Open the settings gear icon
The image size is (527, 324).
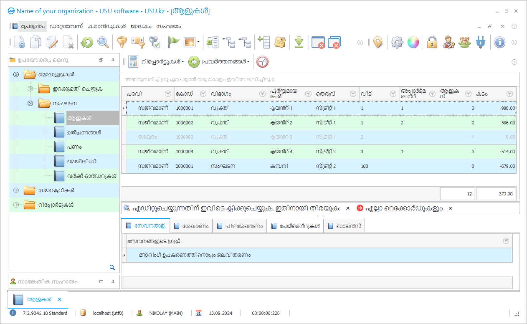coord(397,42)
